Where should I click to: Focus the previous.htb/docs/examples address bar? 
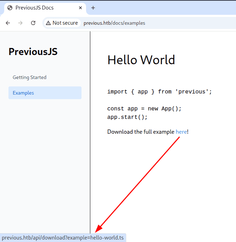tap(114, 23)
